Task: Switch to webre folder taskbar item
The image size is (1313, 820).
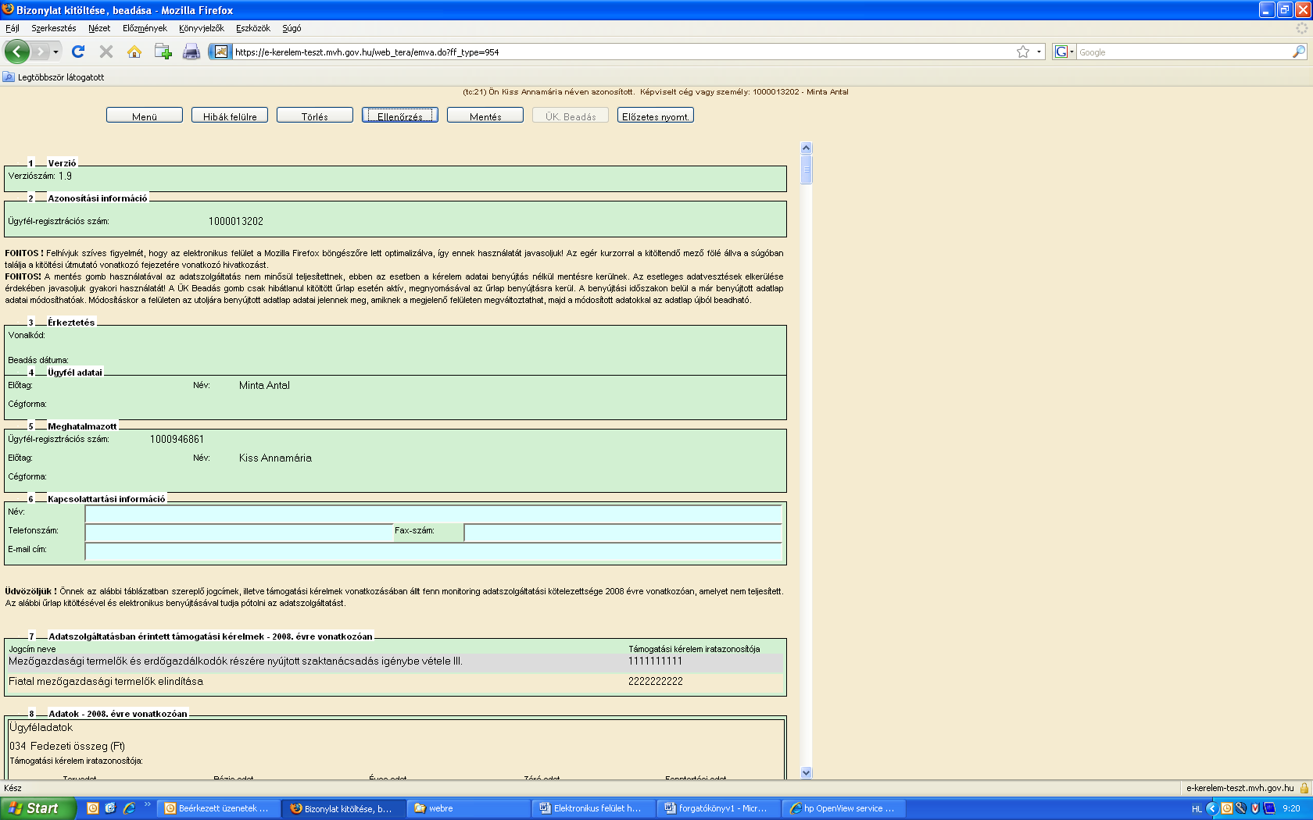Action: 469,808
